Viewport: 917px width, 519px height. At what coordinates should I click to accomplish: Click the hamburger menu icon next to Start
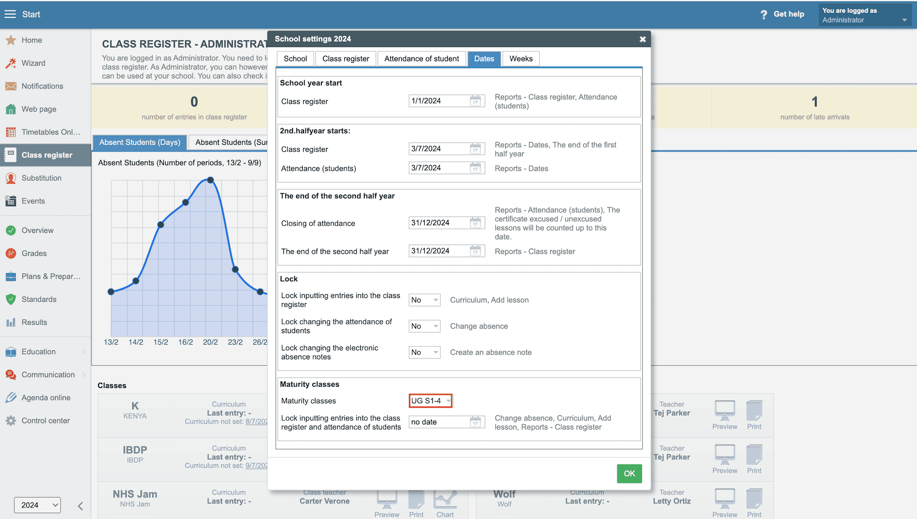pos(10,14)
